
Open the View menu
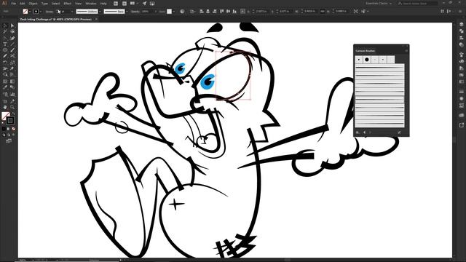(x=78, y=4)
